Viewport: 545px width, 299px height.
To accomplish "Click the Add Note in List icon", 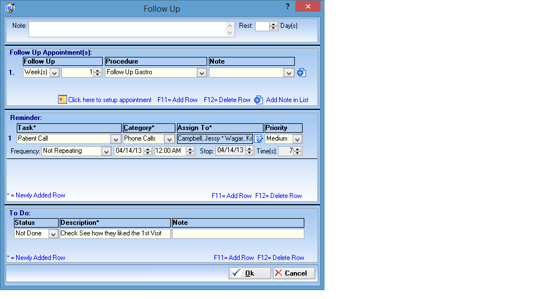I will 258,100.
